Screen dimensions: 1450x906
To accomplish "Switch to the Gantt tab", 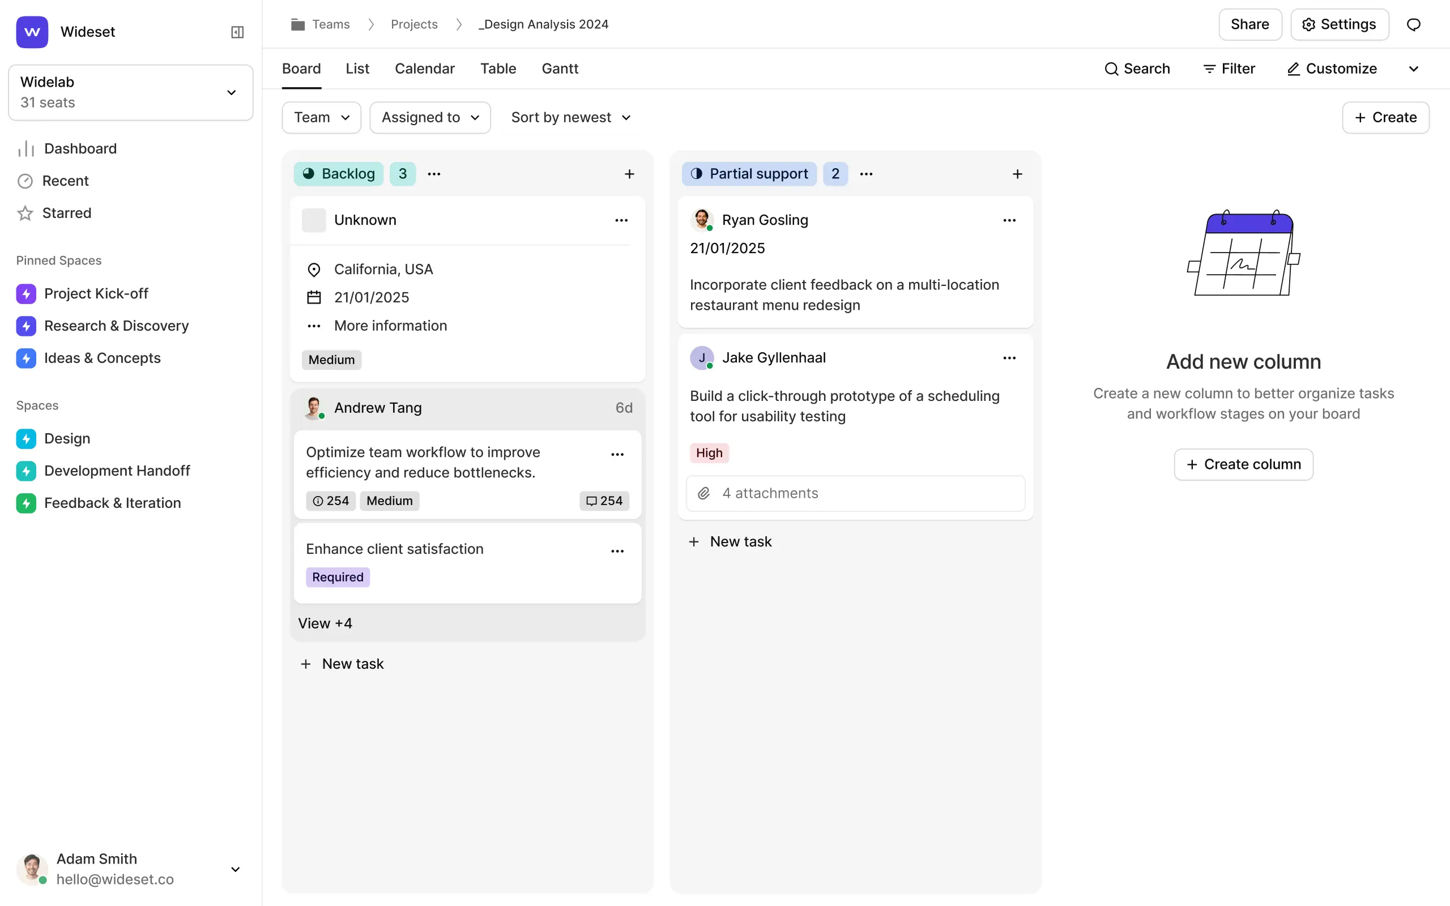I will [x=560, y=69].
